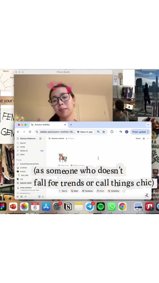Bookmark this page with the address bar star
Screen dimensions: 159x283
point(104,132)
